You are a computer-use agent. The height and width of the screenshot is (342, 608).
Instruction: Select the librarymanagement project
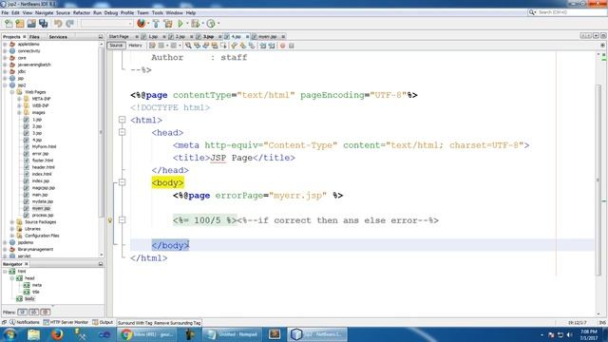click(35, 249)
